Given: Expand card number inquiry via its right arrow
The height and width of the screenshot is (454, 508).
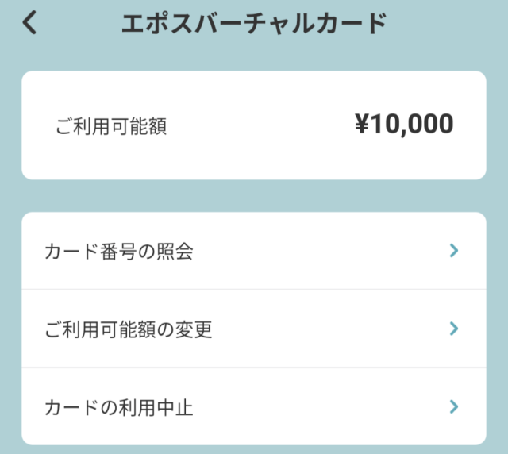Looking at the screenshot, I should 454,251.
